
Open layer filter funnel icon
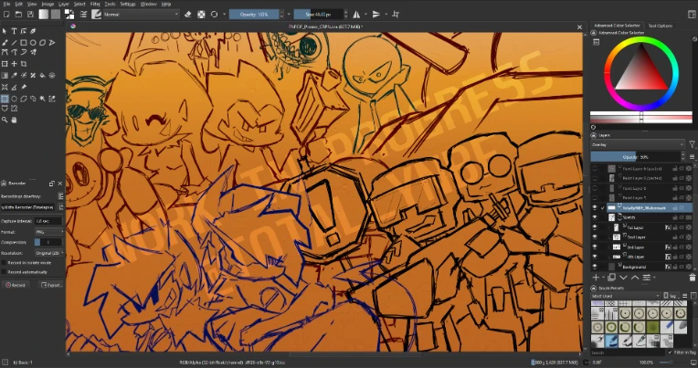coord(692,144)
